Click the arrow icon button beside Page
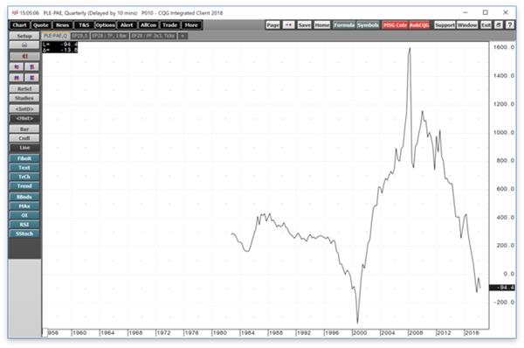 (x=288, y=25)
